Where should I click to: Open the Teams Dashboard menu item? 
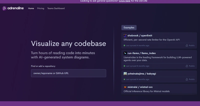(56, 8)
